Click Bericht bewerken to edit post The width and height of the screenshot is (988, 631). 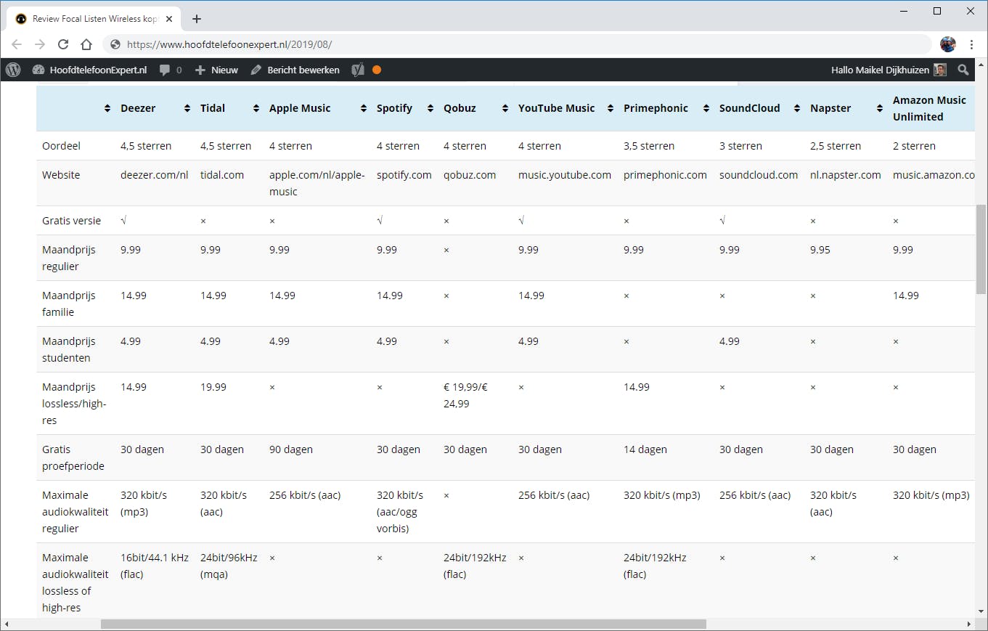pos(295,70)
